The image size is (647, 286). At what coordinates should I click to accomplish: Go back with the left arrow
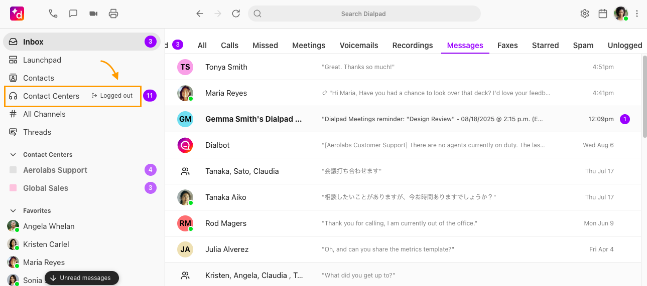(200, 14)
